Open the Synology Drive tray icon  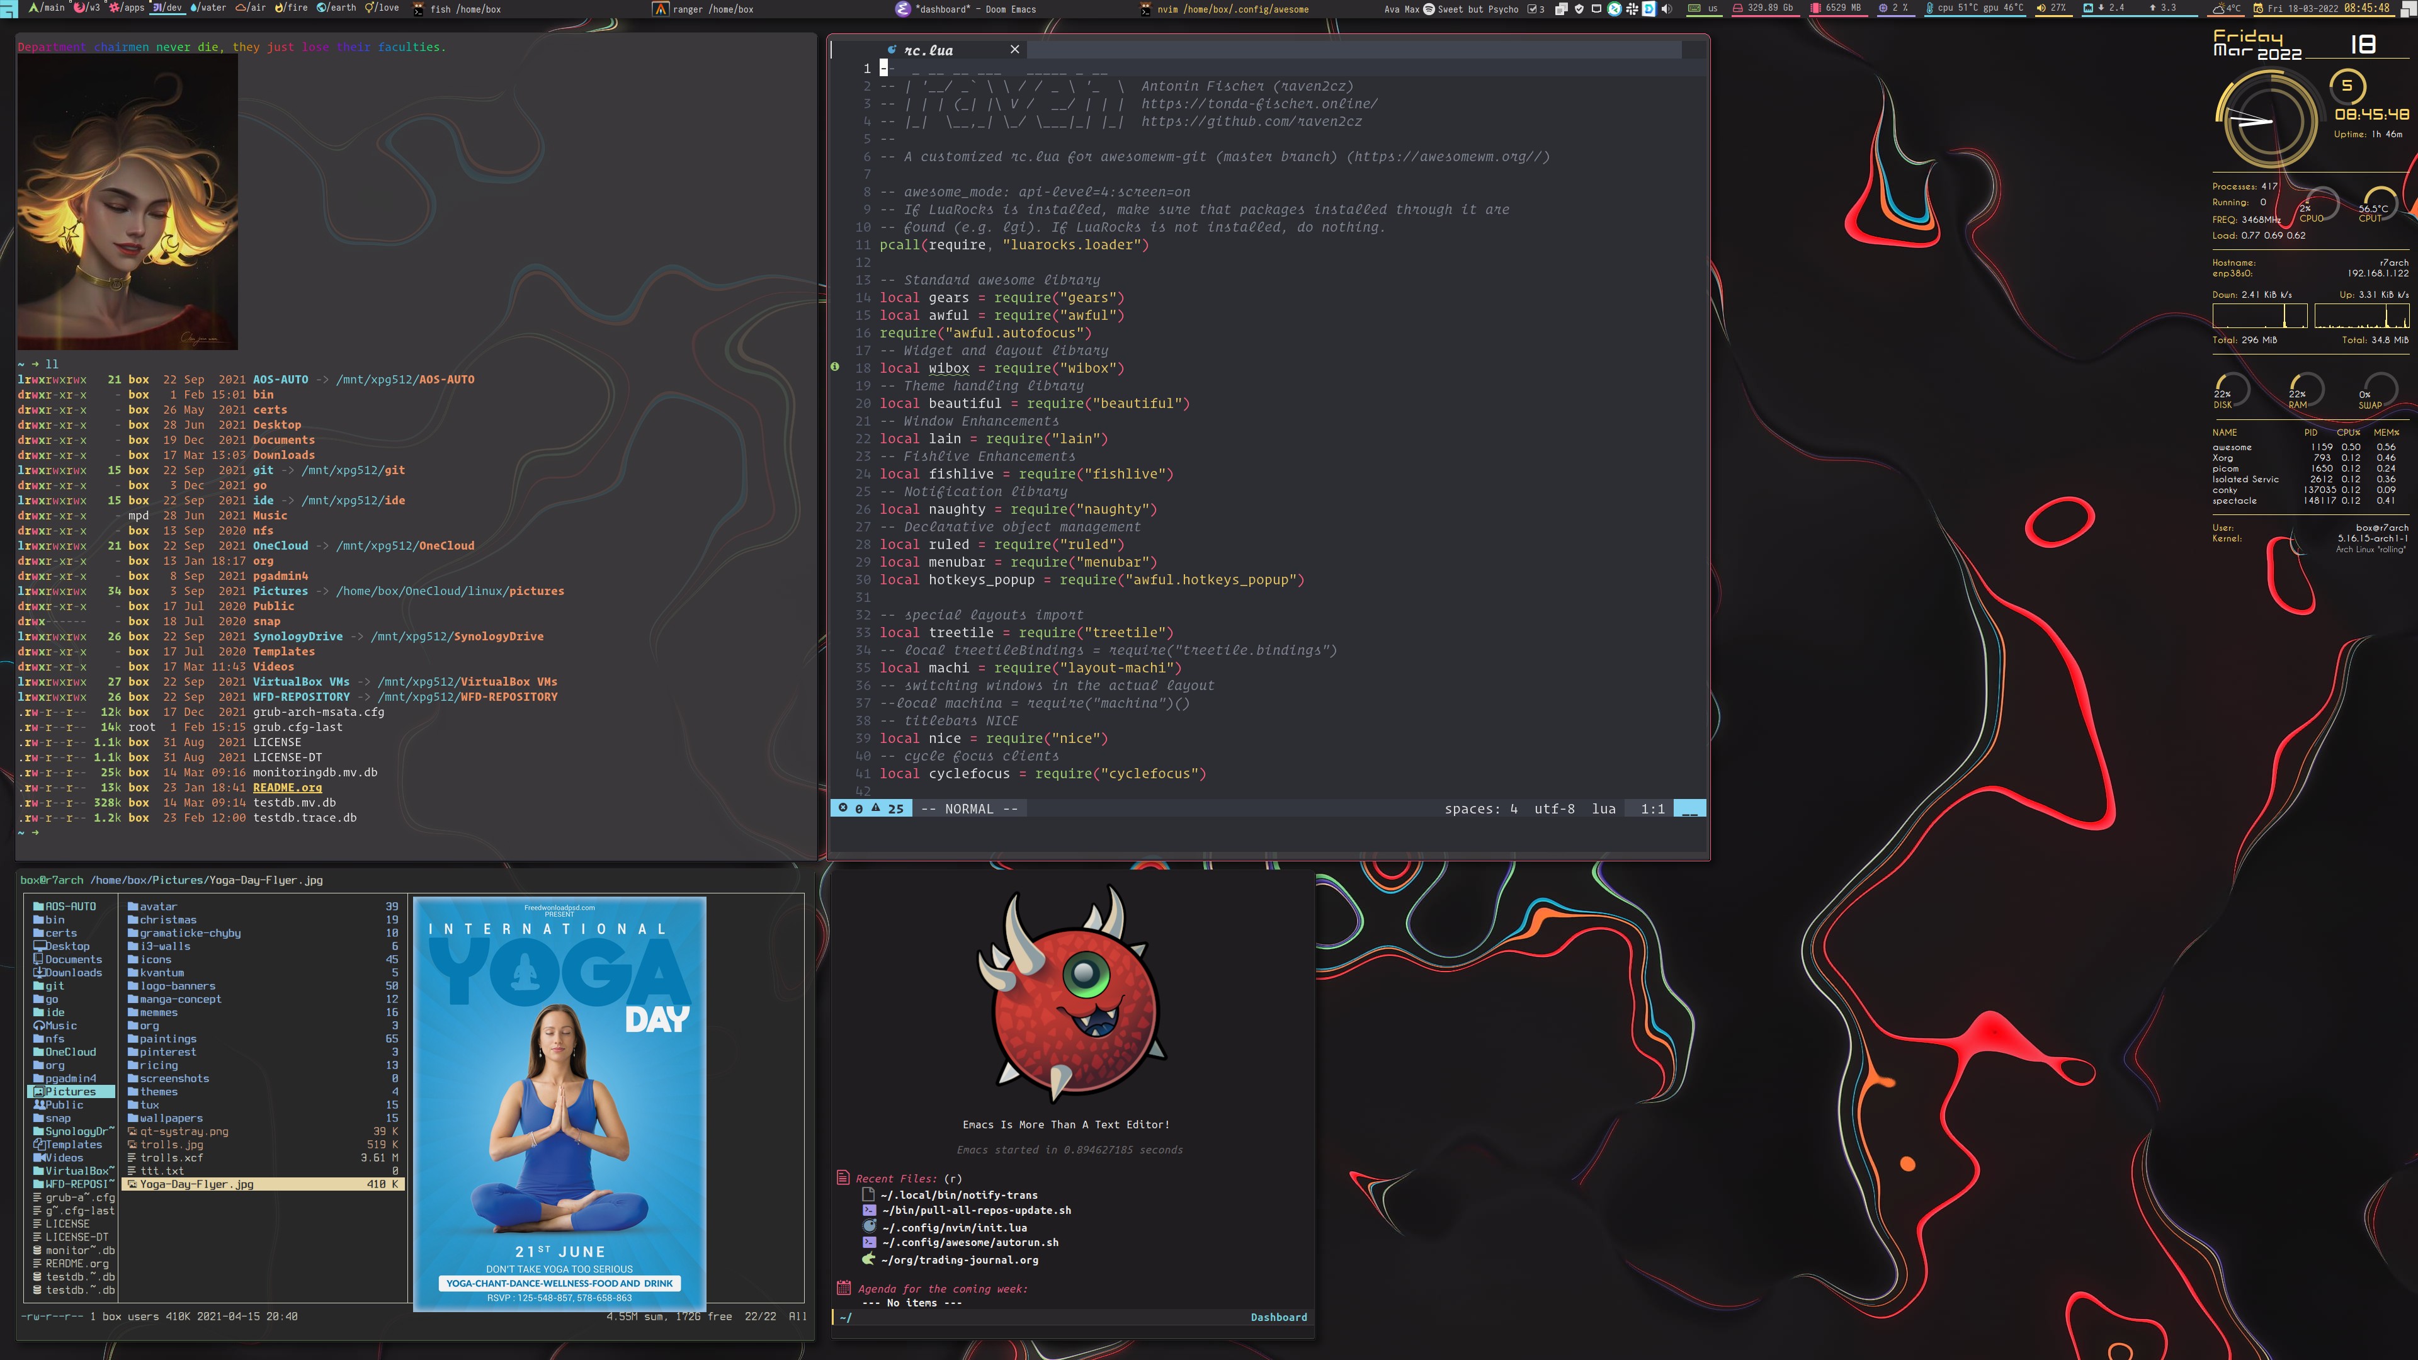pyautogui.click(x=1649, y=9)
